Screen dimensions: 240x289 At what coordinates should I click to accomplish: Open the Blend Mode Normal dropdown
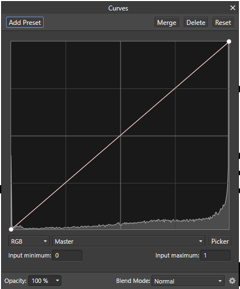(188, 281)
